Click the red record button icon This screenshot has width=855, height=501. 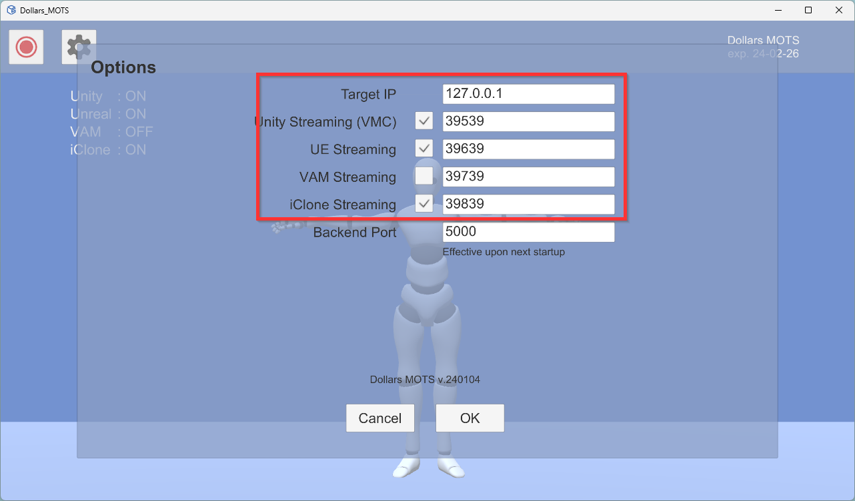click(26, 47)
